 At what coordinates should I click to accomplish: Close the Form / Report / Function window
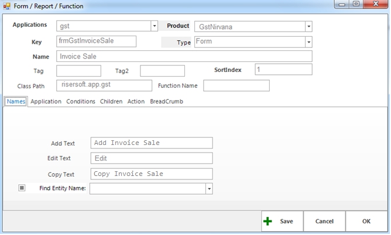point(376,4)
